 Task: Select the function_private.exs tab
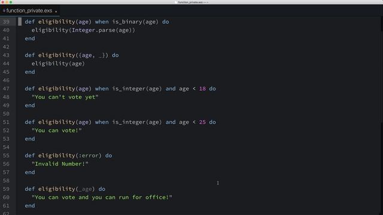click(29, 11)
